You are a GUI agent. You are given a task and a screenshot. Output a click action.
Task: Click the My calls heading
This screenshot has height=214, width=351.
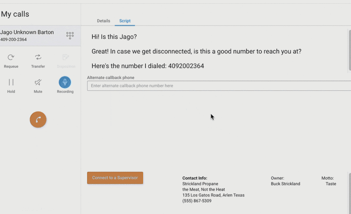(x=15, y=14)
